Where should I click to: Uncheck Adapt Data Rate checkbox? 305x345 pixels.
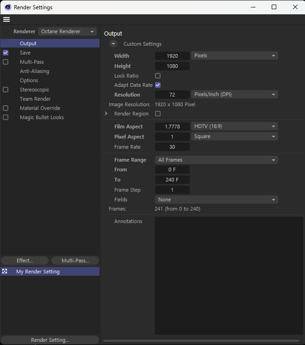coord(158,85)
